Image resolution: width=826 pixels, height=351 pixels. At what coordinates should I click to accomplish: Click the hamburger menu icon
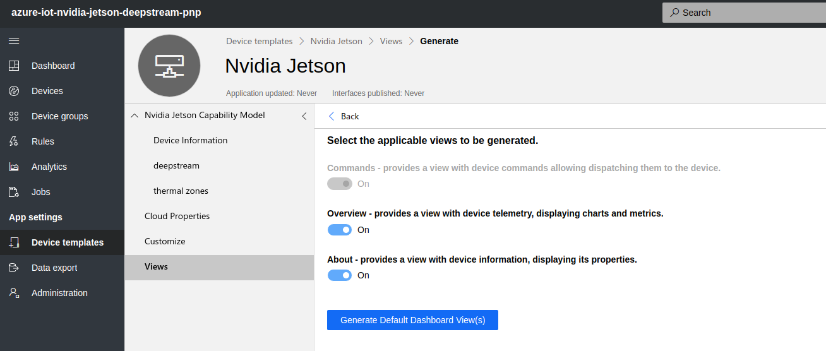pyautogui.click(x=14, y=40)
